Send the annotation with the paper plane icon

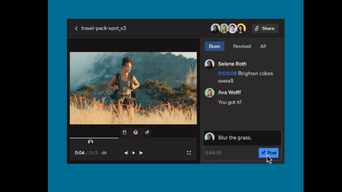pyautogui.click(x=147, y=132)
